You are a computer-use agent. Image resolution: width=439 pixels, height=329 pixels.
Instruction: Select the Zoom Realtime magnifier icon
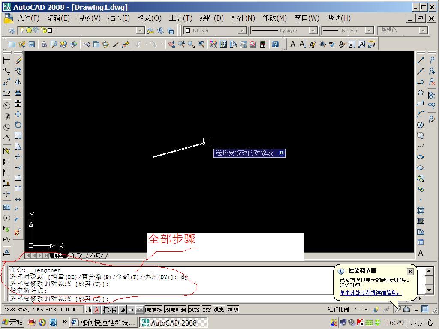[181, 44]
